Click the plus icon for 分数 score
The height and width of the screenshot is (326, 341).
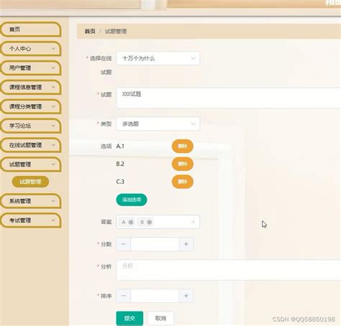coord(186,244)
